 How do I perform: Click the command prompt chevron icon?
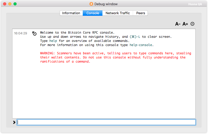click(14, 122)
